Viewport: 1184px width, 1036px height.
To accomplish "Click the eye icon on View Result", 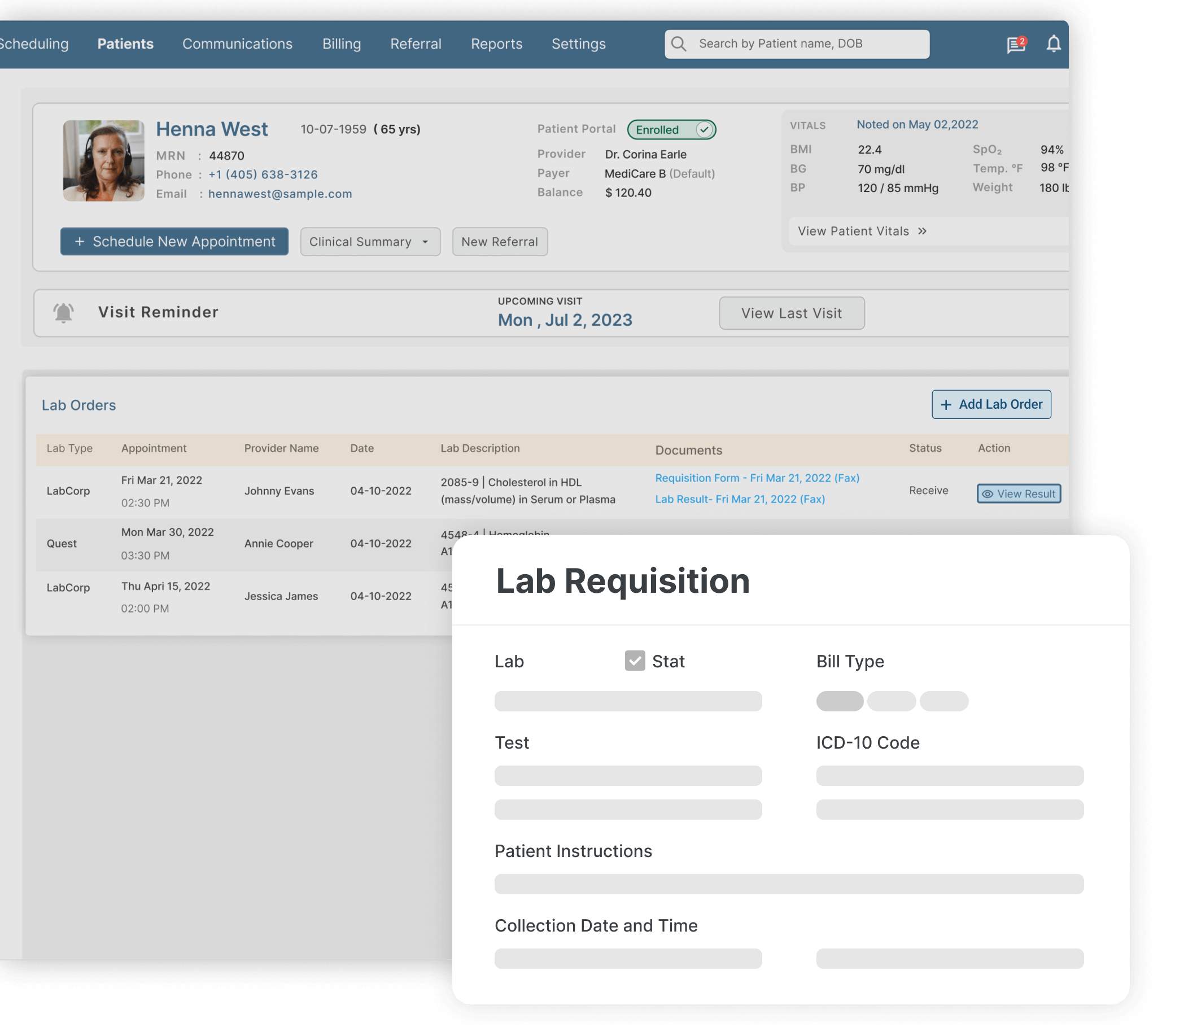I will coord(987,493).
